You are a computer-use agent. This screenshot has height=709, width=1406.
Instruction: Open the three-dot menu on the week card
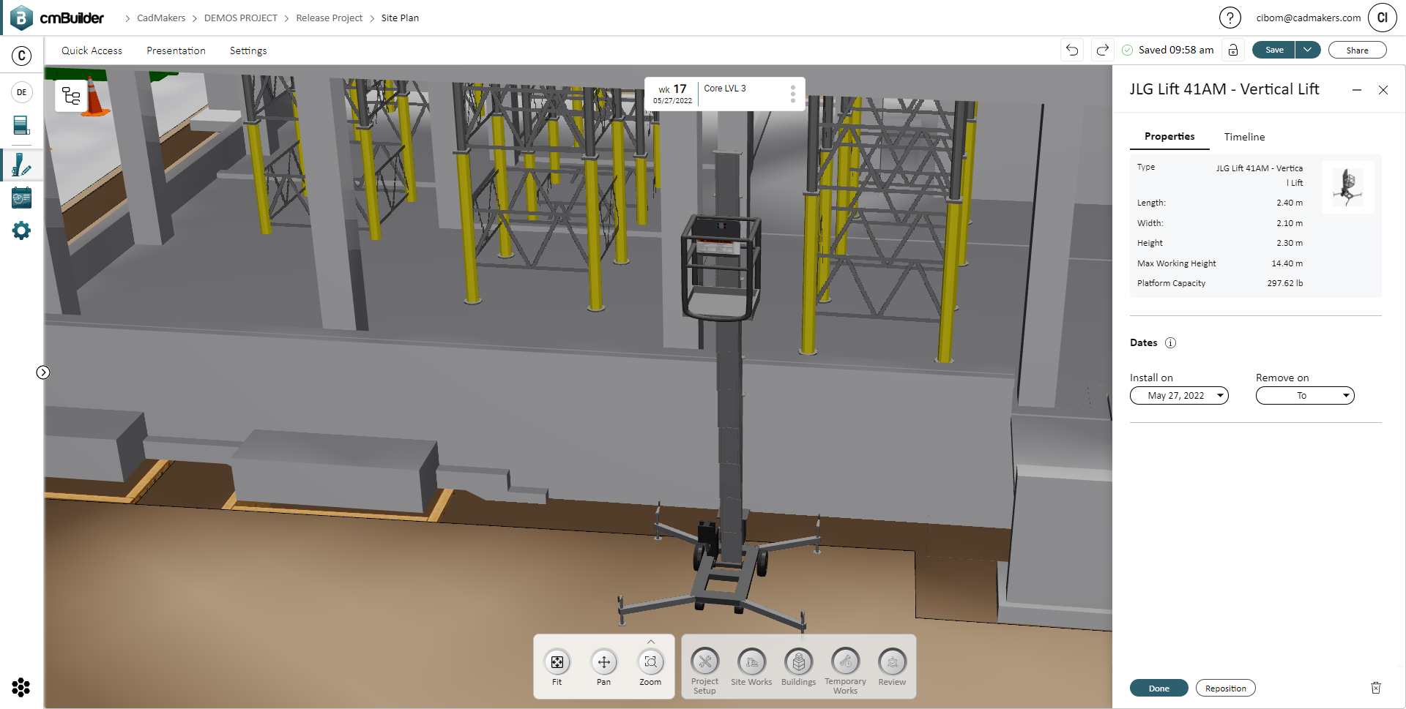pyautogui.click(x=793, y=94)
